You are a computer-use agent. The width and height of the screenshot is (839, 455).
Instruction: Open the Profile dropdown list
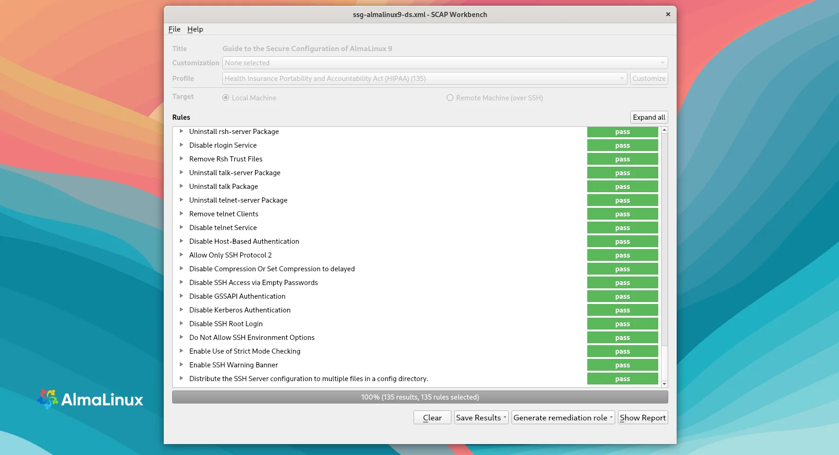424,79
